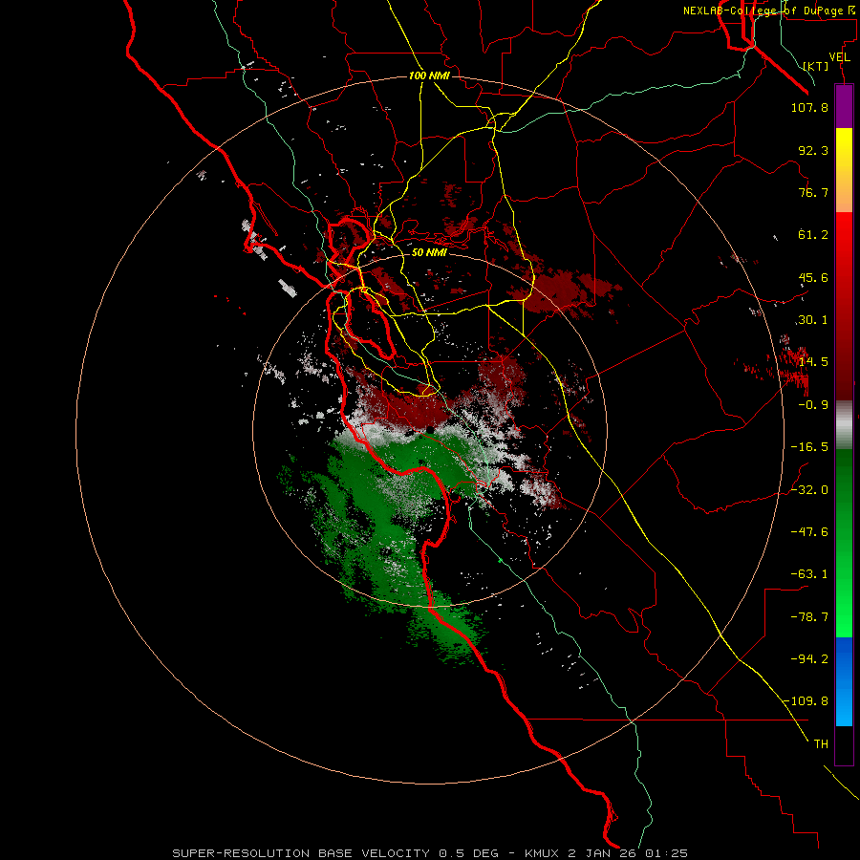Screen dimensions: 860x860
Task: Click the 45.6 legend value
Action: pyautogui.click(x=813, y=277)
